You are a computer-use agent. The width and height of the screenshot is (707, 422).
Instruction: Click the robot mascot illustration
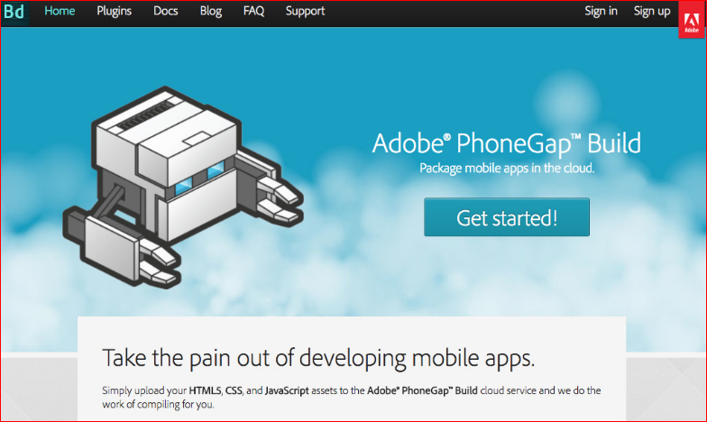pyautogui.click(x=182, y=188)
